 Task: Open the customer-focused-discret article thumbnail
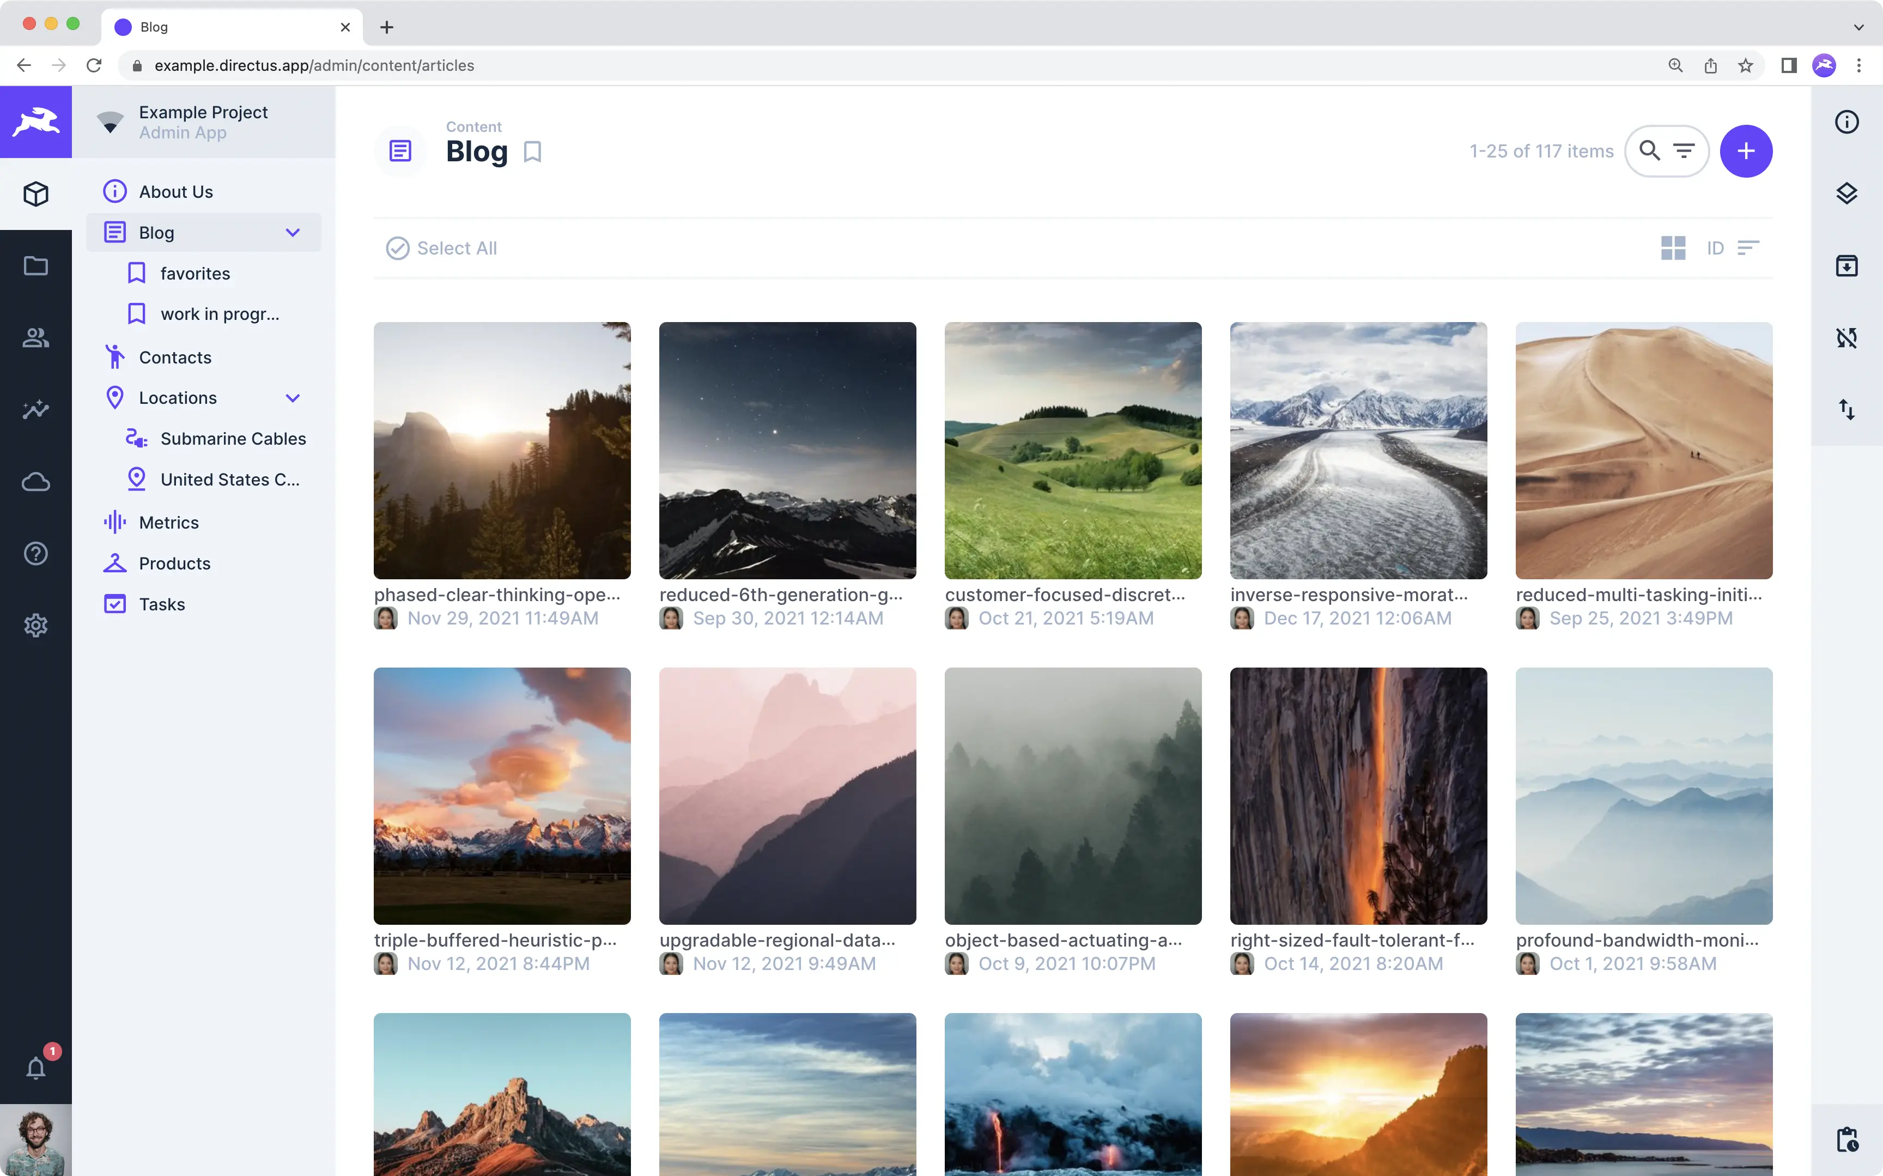[1073, 450]
